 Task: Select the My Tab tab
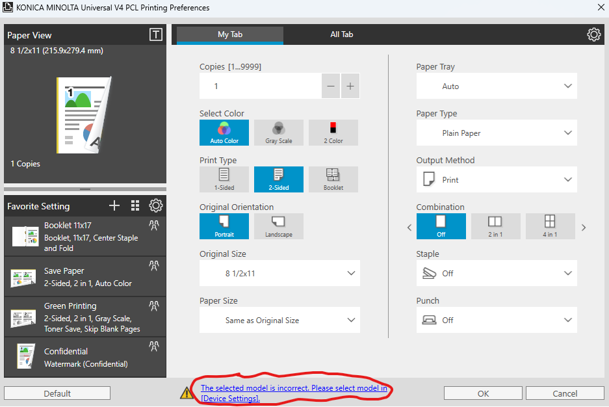[x=230, y=34]
